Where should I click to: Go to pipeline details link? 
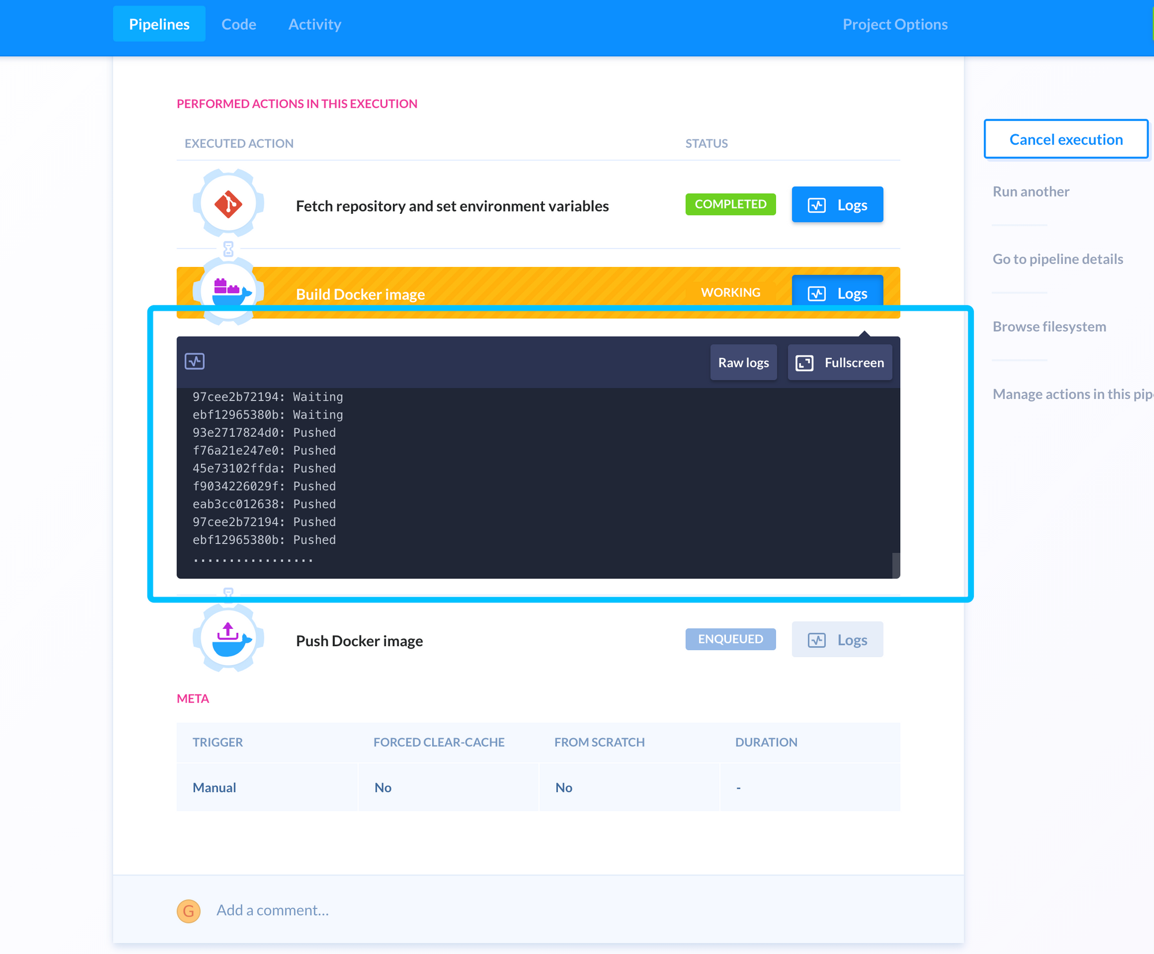[x=1057, y=259]
